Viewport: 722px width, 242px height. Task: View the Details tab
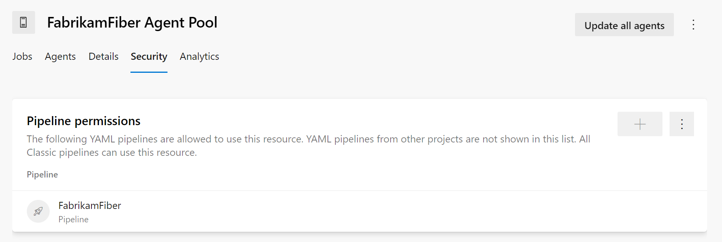(103, 57)
